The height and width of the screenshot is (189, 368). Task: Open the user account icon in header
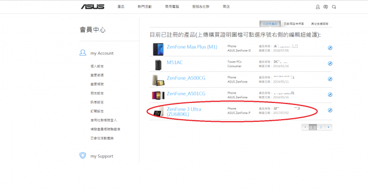pos(318,7)
